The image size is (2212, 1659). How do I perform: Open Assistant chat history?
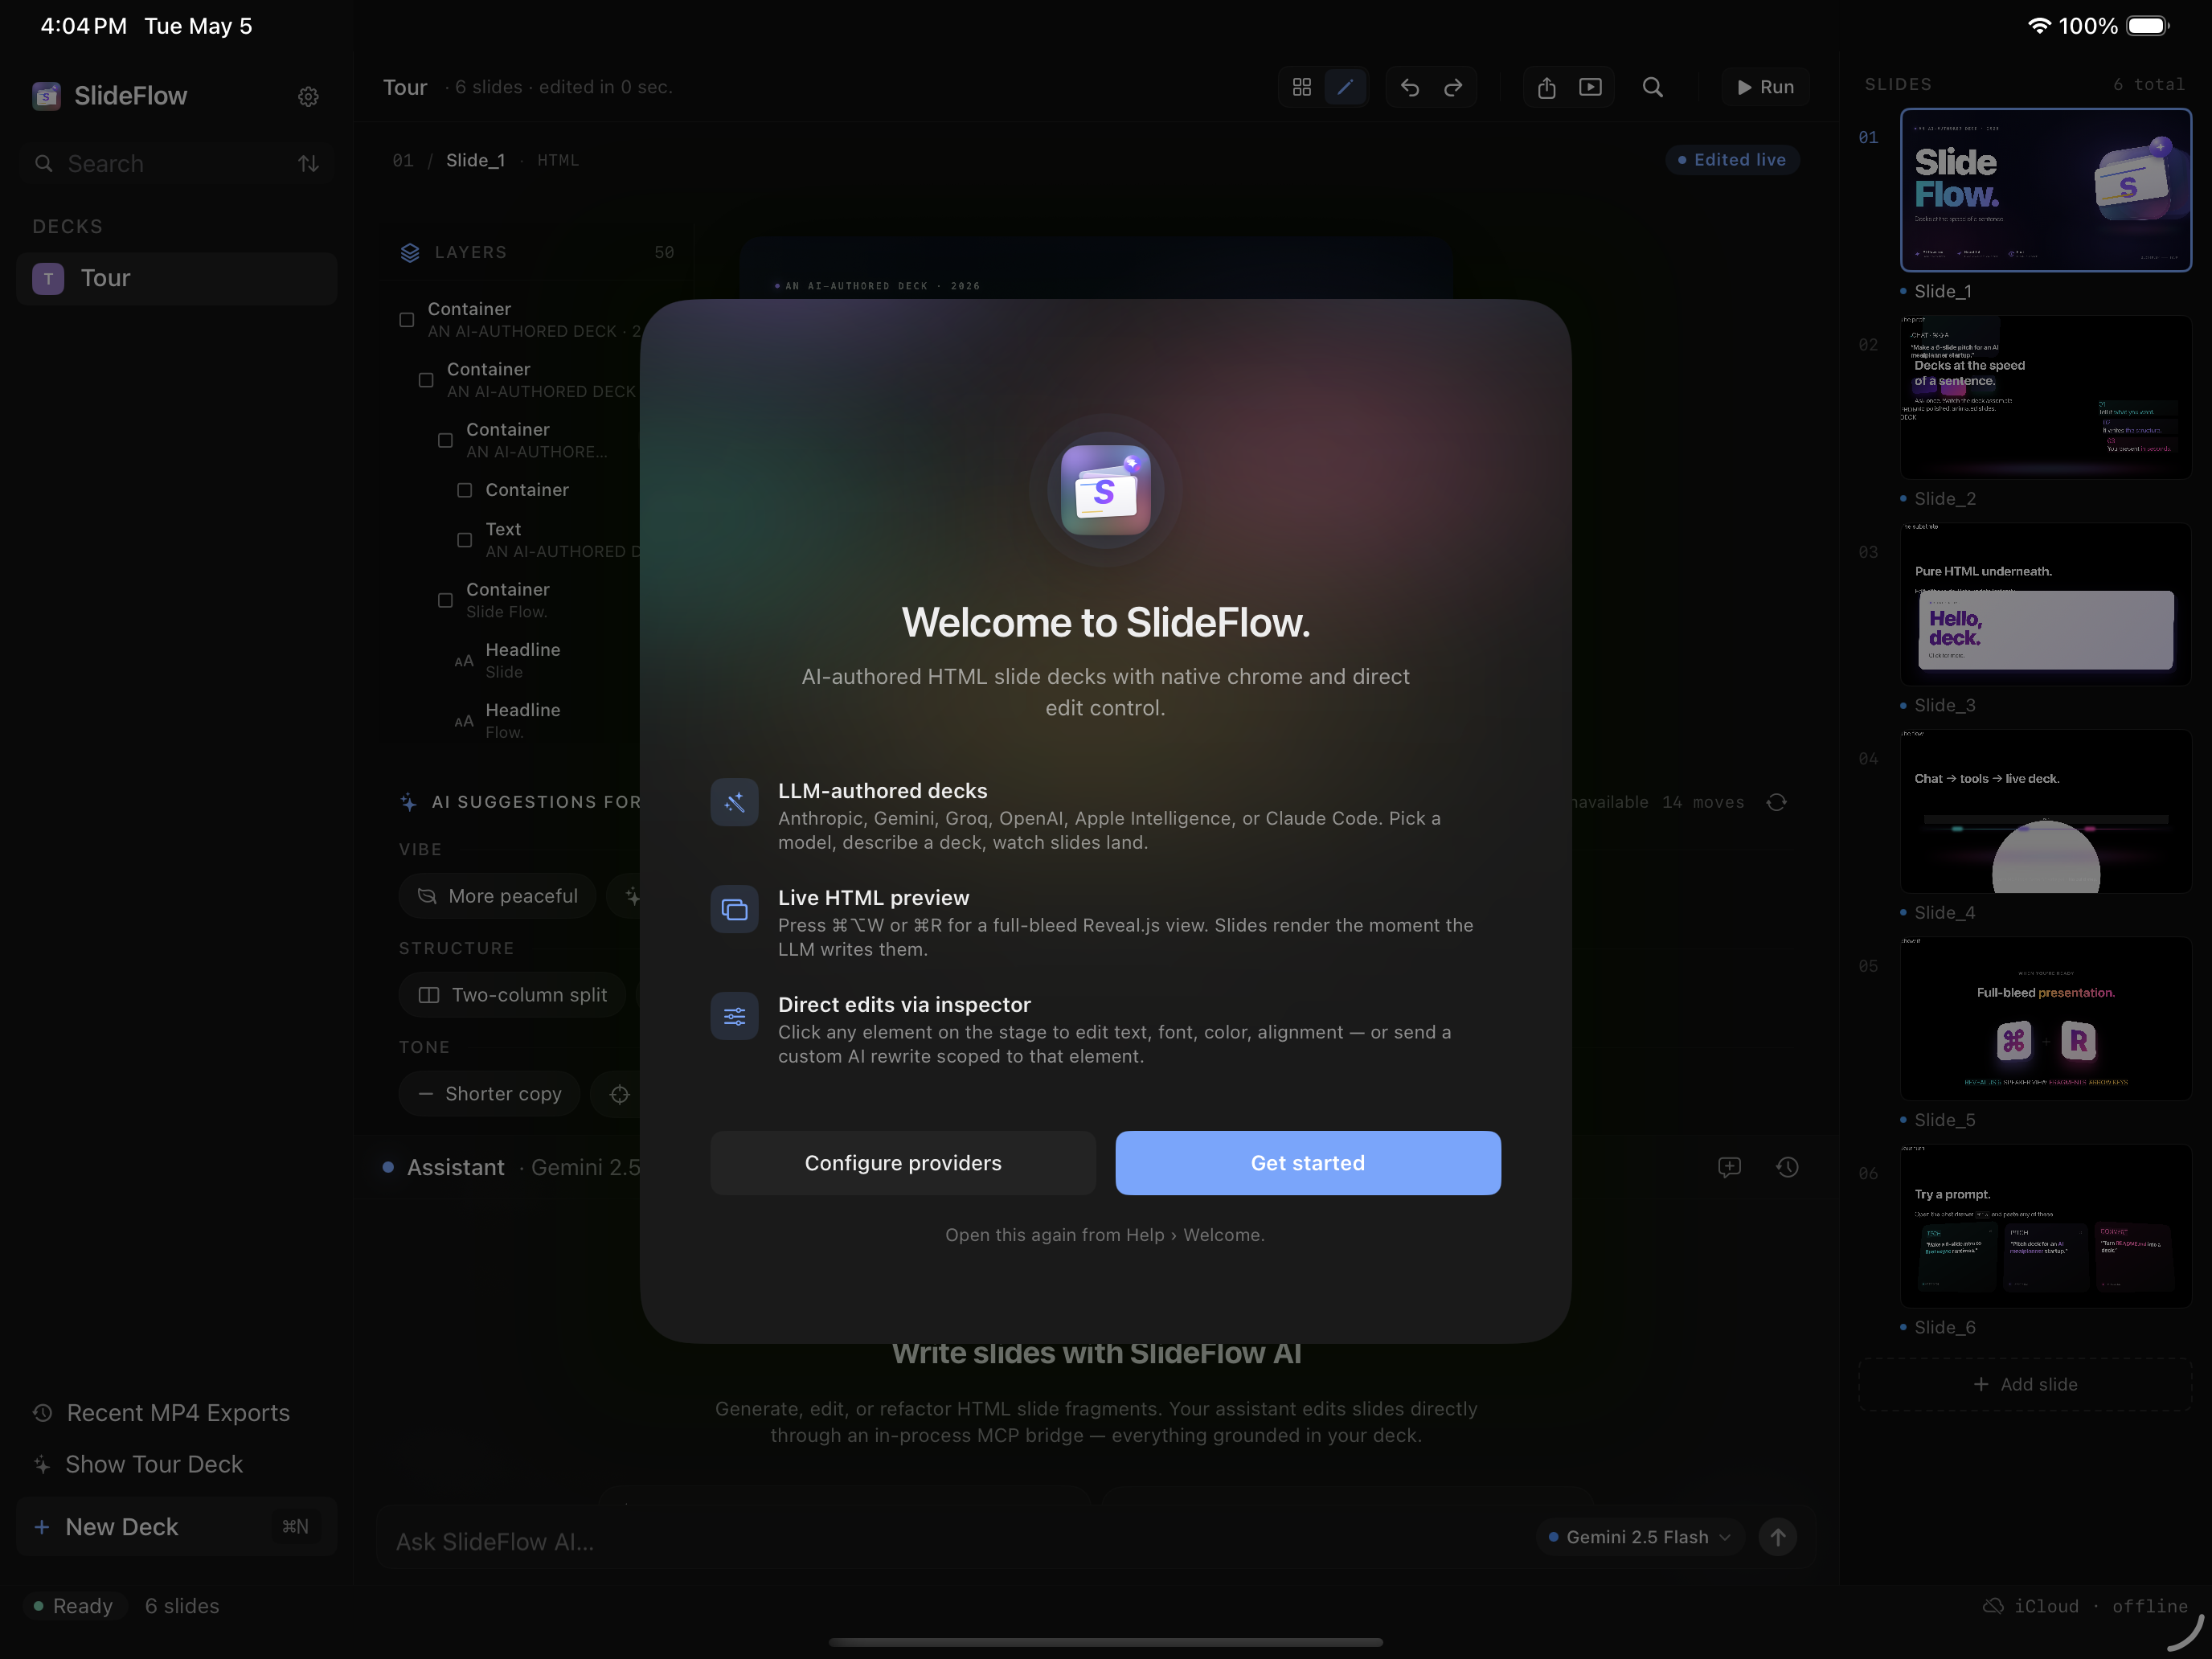point(1787,1167)
